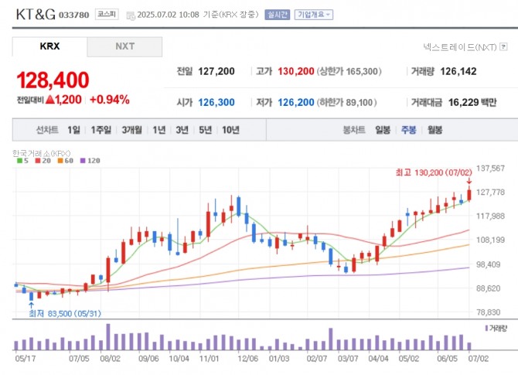Click the 최고 130,200 high marker on chart
518x375 pixels.
click(434, 172)
